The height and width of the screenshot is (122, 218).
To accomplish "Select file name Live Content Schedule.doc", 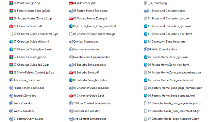I will [x=90, y=119].
